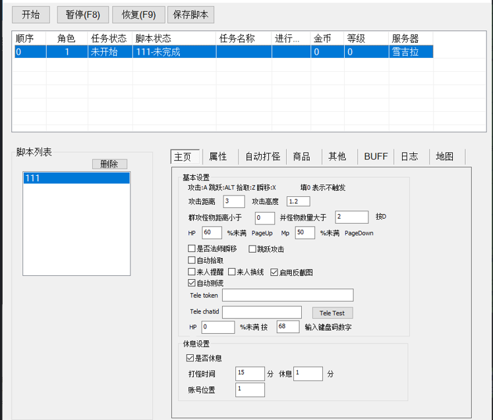
Task: Open the 自动打怪 tab
Action: pos(262,157)
